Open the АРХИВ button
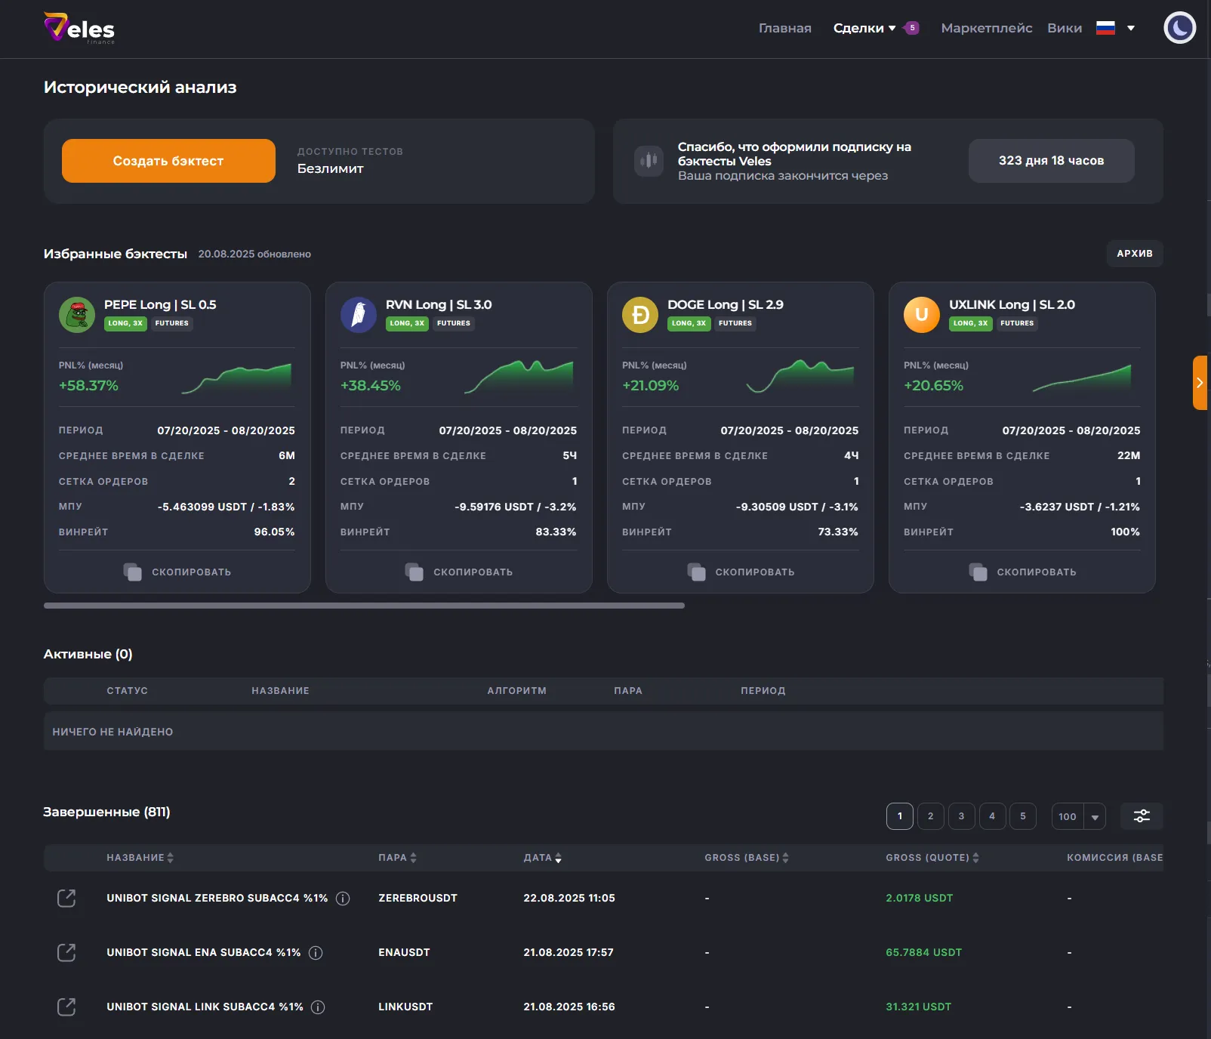 tap(1134, 254)
